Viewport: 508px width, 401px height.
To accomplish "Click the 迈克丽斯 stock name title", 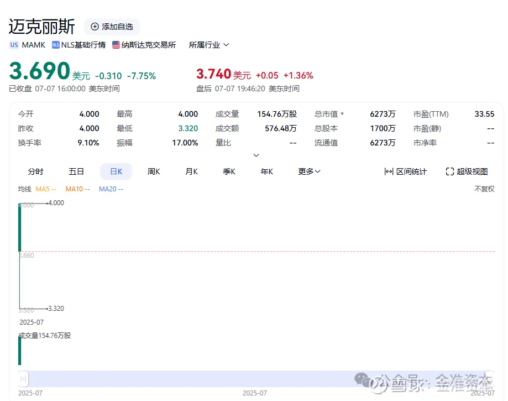I will (x=42, y=27).
